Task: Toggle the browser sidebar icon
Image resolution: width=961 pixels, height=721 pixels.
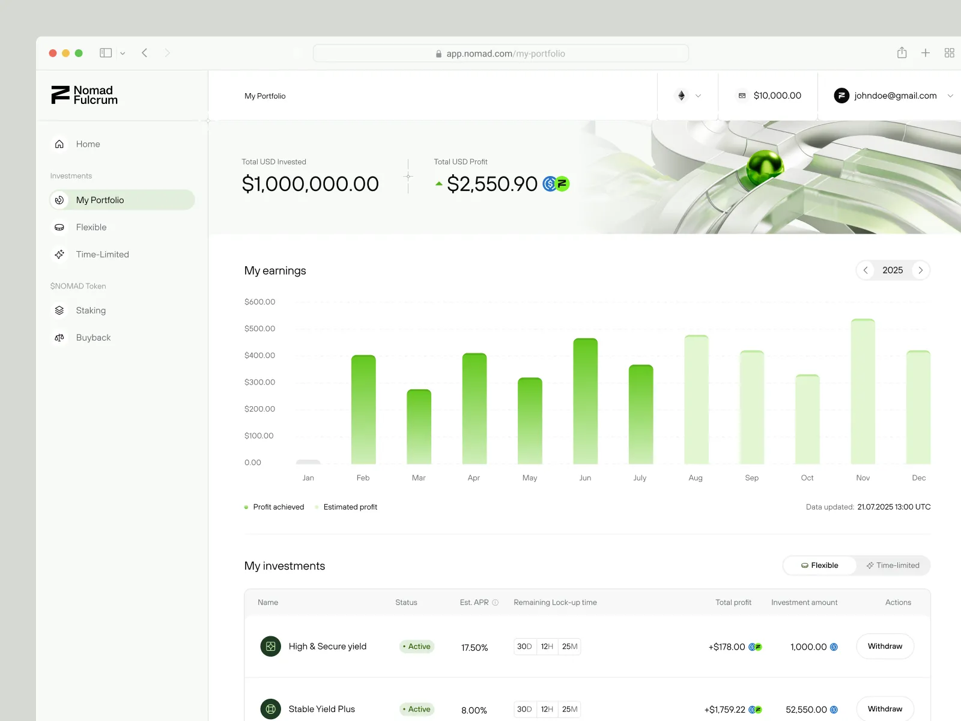Action: pos(106,53)
